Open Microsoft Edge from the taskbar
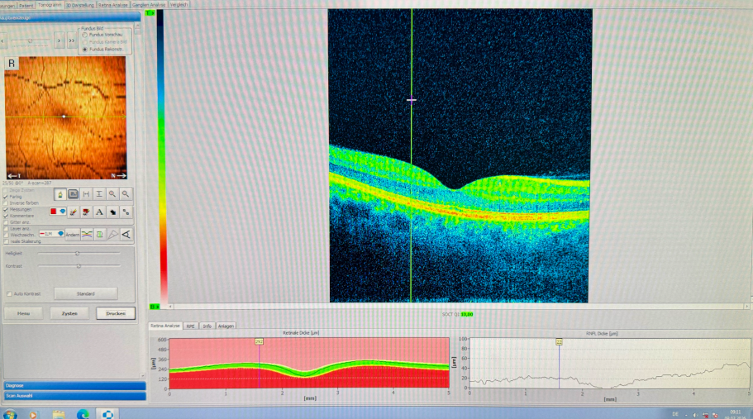 (82, 412)
